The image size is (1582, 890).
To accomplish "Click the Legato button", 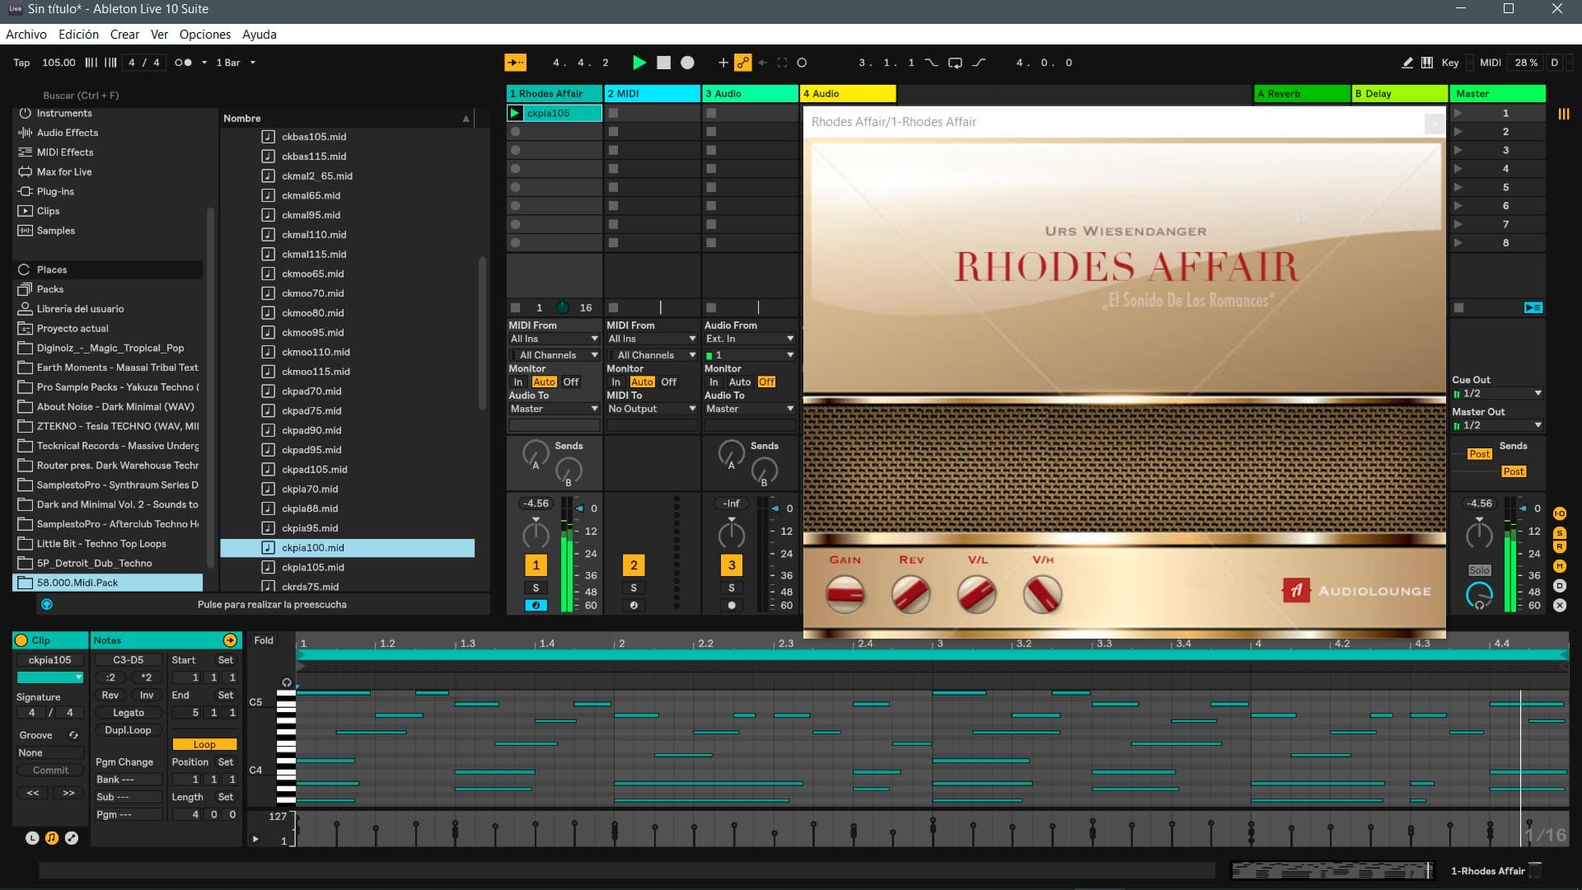I will click(128, 713).
